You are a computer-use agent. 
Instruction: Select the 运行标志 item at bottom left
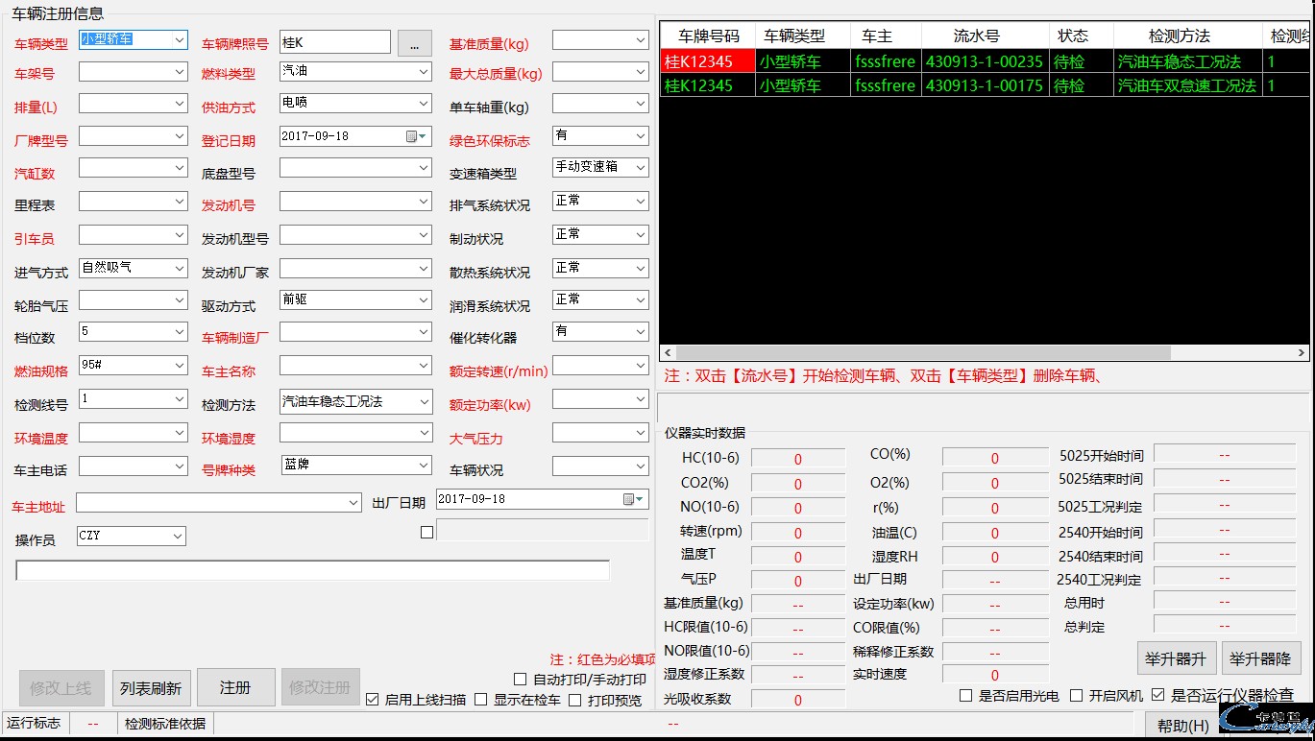36,724
